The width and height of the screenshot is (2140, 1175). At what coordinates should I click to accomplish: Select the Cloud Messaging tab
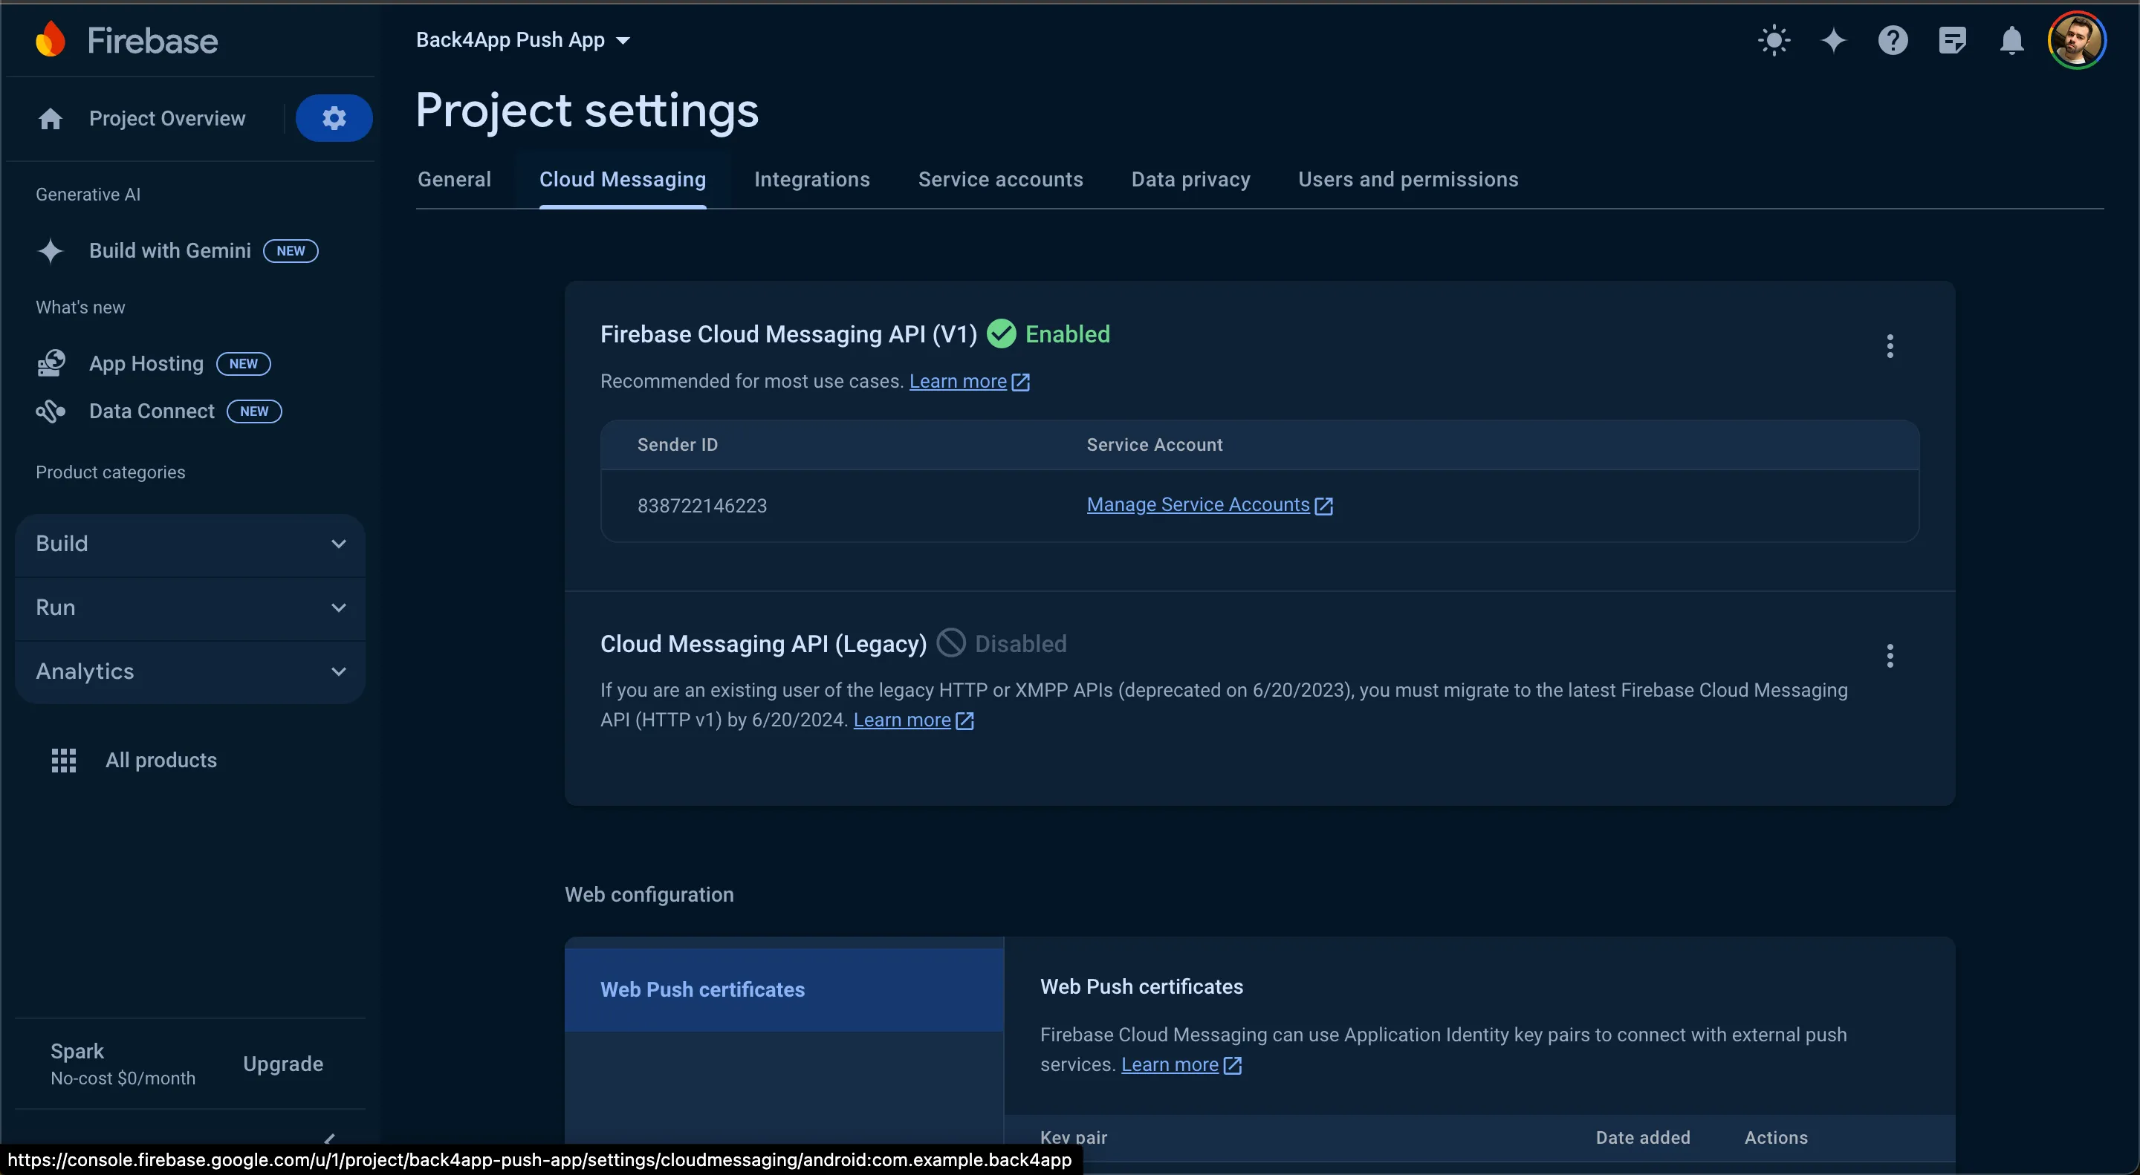[622, 179]
